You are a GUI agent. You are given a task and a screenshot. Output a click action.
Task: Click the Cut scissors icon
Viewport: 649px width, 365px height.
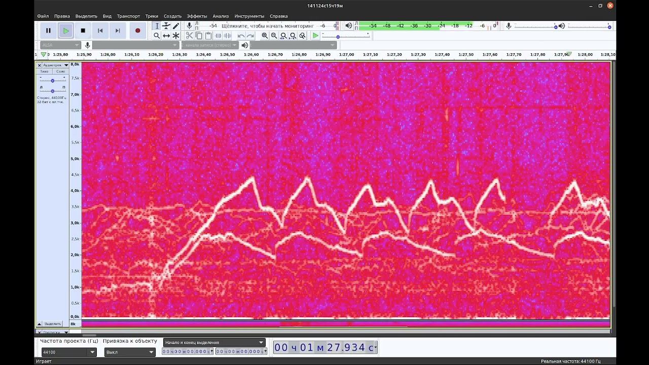click(x=189, y=35)
